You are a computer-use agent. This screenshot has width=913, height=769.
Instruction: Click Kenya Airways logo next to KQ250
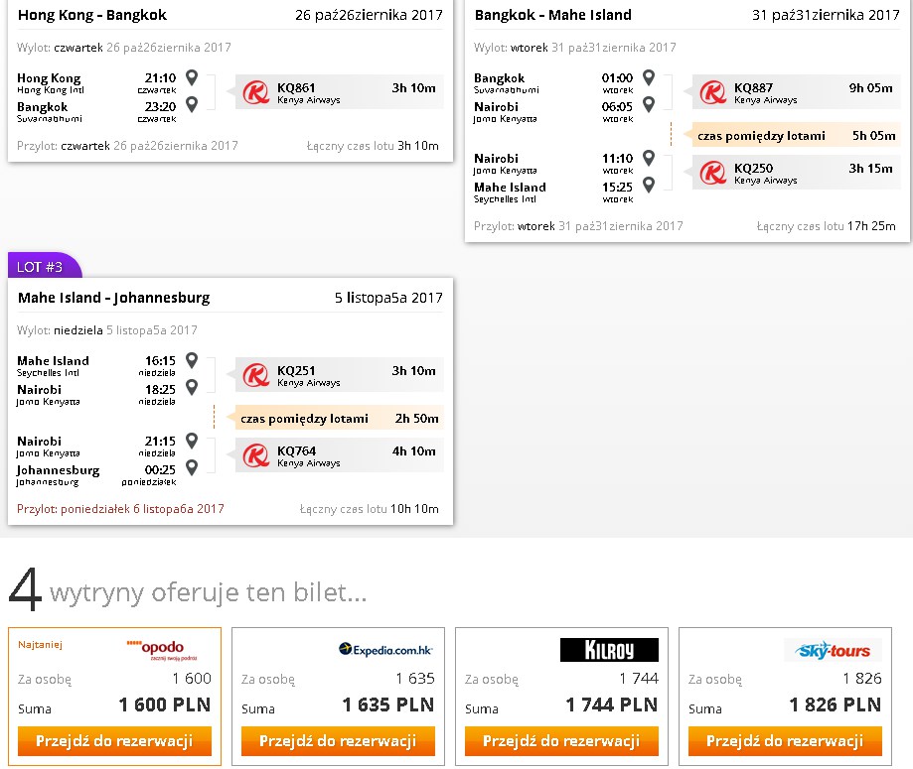pyautogui.click(x=713, y=173)
